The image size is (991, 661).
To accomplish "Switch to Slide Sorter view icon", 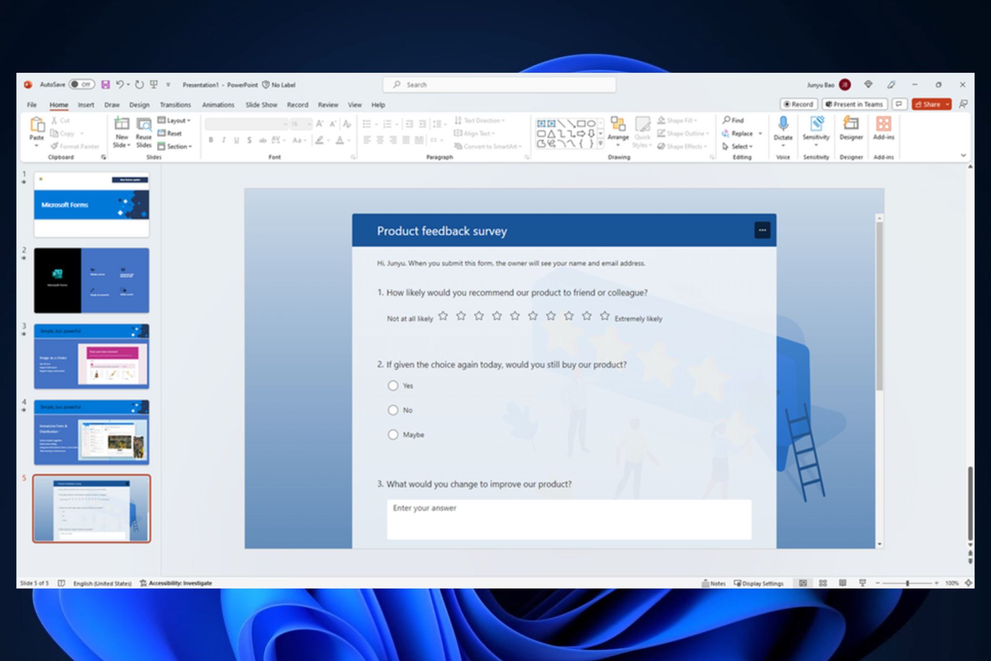I will pyautogui.click(x=823, y=583).
